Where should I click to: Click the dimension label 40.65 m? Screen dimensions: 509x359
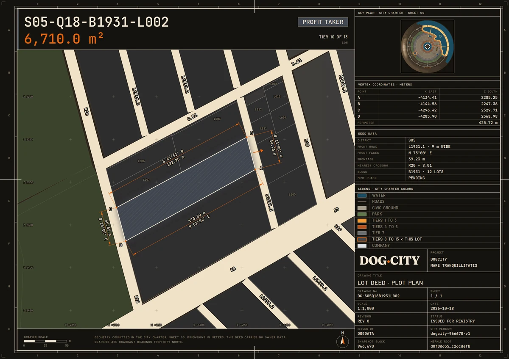tap(108, 228)
